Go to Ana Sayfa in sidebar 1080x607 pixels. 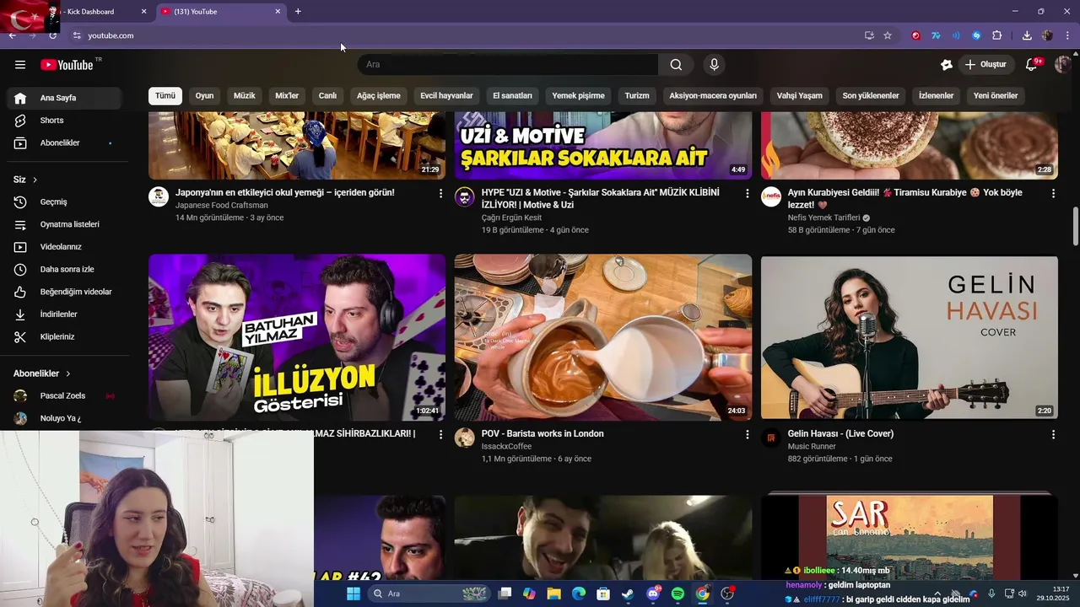click(x=64, y=98)
